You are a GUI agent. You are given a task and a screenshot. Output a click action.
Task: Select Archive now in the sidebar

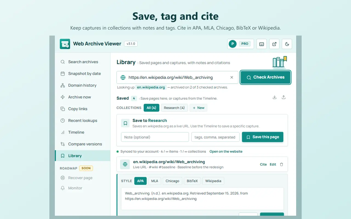[x=83, y=97]
